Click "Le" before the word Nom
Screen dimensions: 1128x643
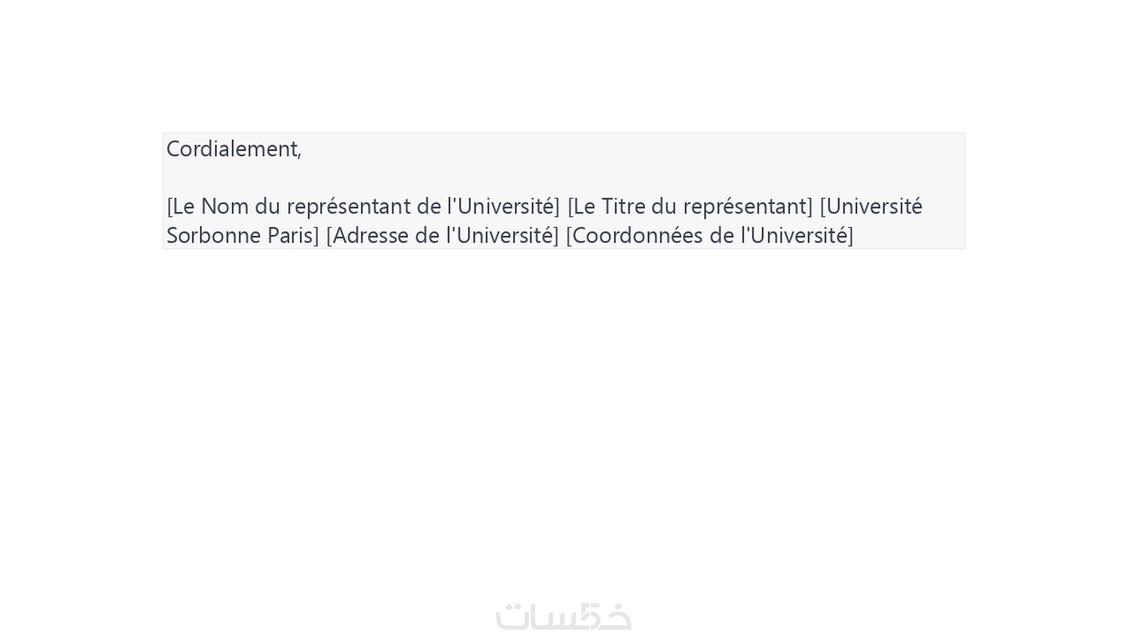tap(183, 207)
